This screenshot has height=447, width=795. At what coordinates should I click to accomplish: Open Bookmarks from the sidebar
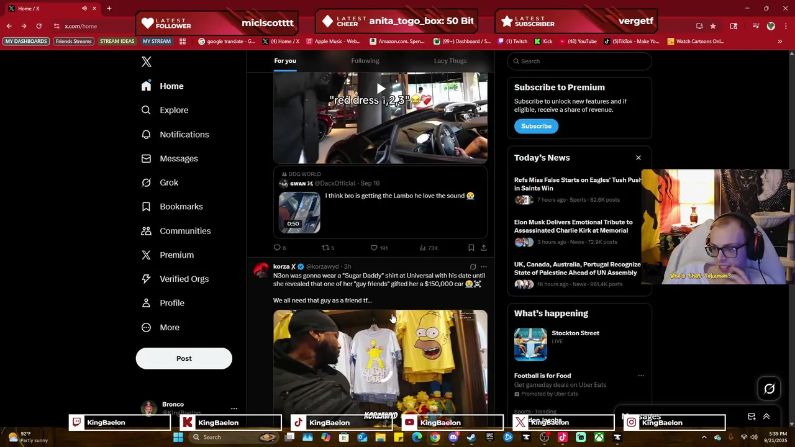point(172,207)
